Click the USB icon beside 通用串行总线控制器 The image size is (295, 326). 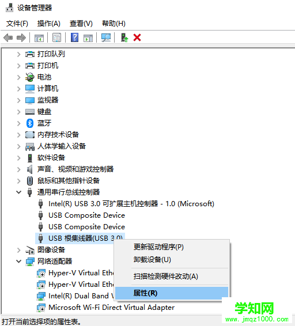pos(30,192)
